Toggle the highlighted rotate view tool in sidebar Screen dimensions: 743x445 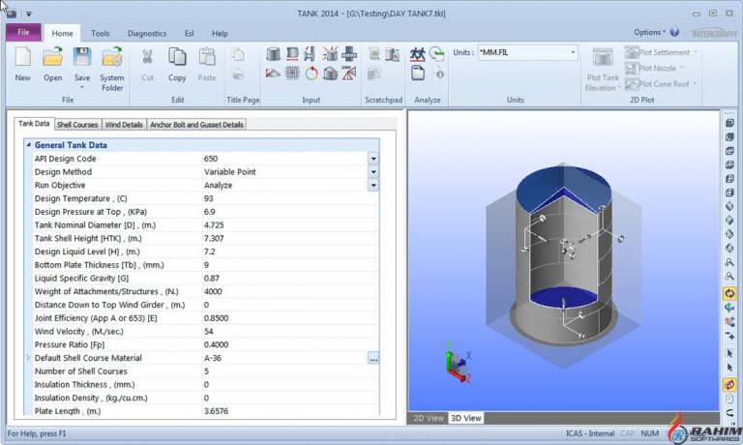[x=729, y=294]
